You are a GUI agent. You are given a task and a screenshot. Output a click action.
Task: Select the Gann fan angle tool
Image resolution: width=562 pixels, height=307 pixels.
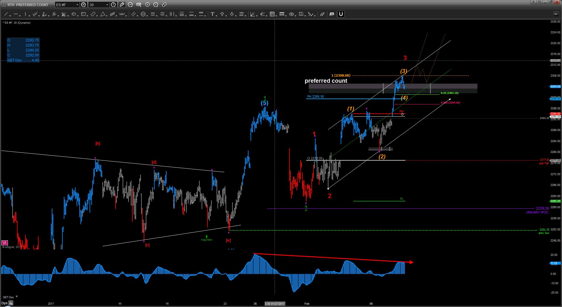click(x=45, y=14)
